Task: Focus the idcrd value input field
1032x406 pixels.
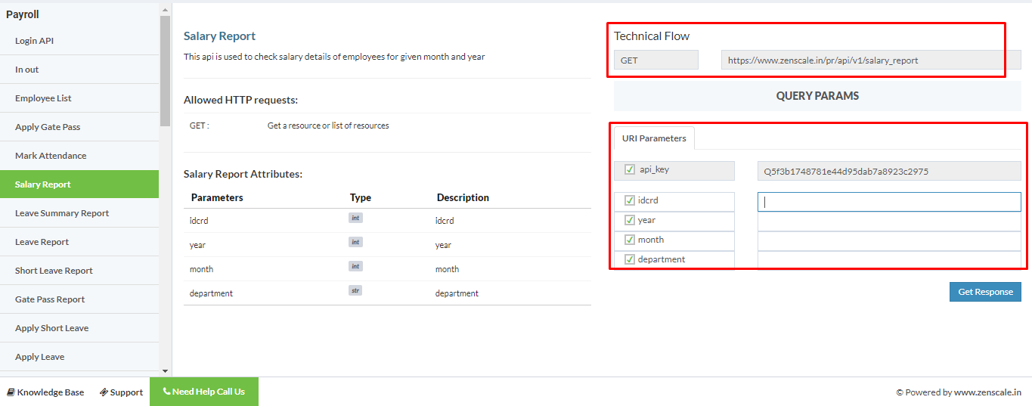Action: [x=889, y=202]
